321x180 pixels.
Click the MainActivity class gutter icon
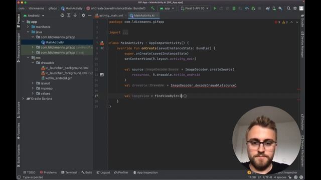[102, 43]
